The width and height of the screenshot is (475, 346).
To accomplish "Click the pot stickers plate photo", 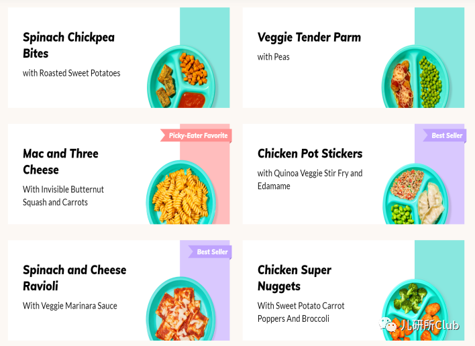I will (x=417, y=194).
